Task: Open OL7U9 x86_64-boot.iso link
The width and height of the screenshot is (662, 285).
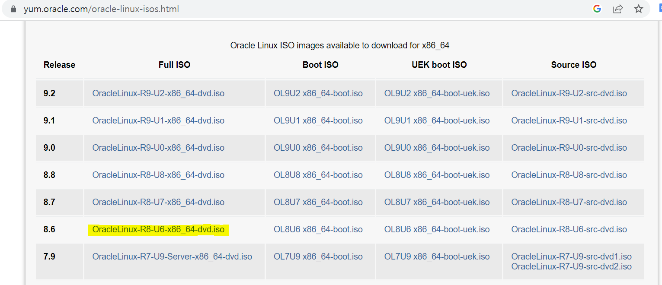Action: 318,256
